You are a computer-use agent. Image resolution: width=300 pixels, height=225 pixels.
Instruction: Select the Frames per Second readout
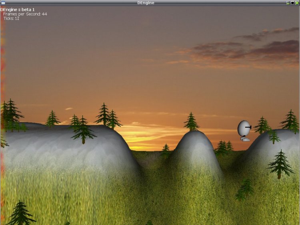click(25, 14)
